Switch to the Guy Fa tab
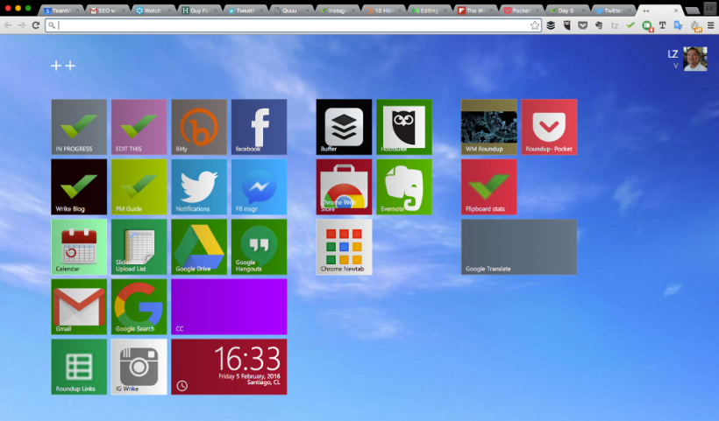 (199, 11)
